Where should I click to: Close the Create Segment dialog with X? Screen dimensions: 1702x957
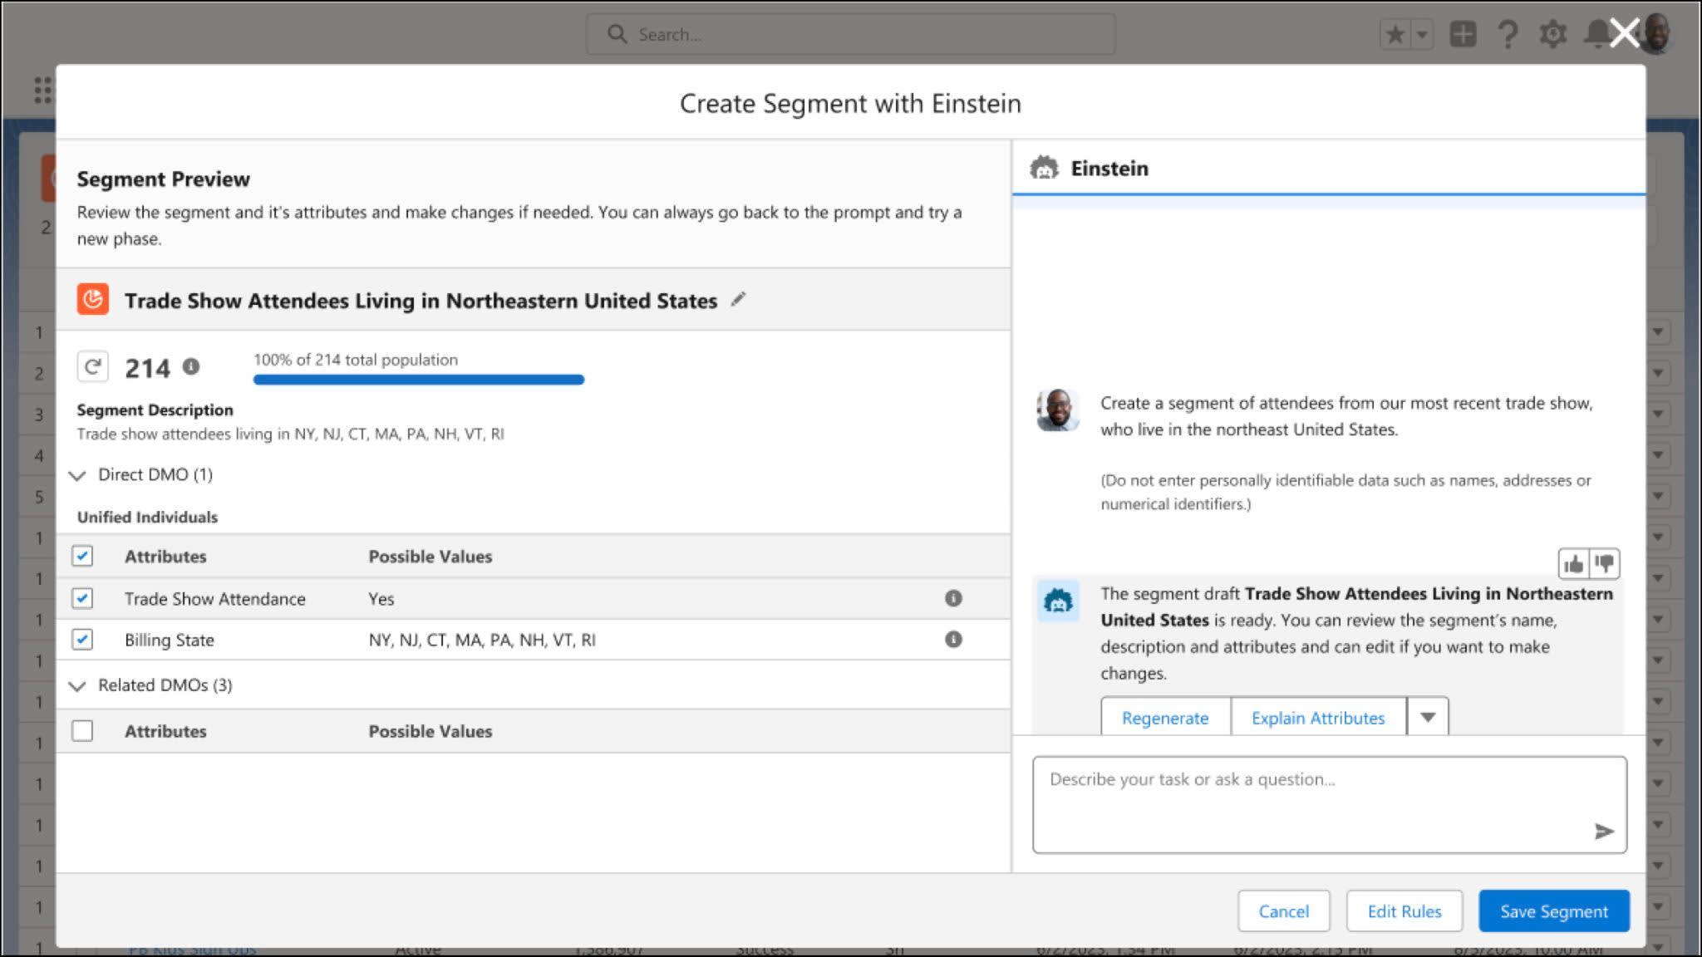1624,34
